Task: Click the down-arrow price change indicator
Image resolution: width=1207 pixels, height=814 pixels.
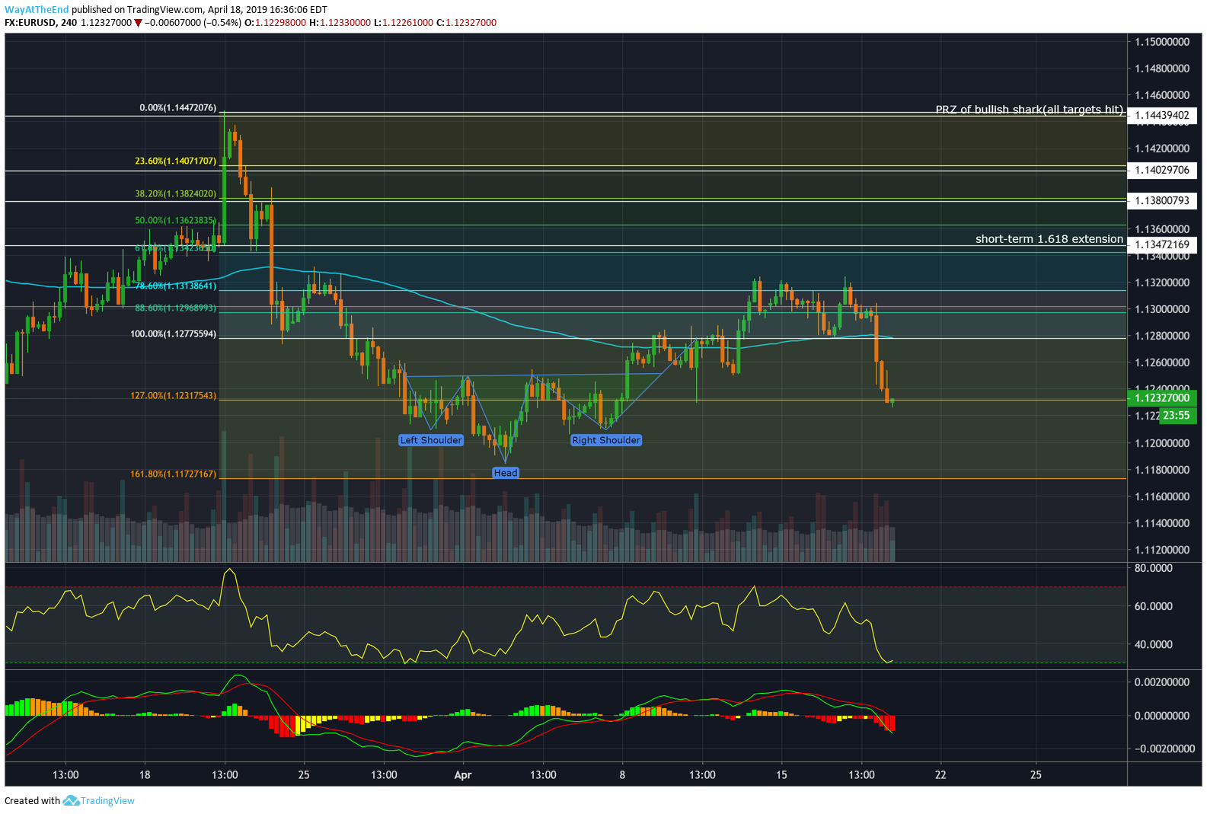Action: point(138,23)
